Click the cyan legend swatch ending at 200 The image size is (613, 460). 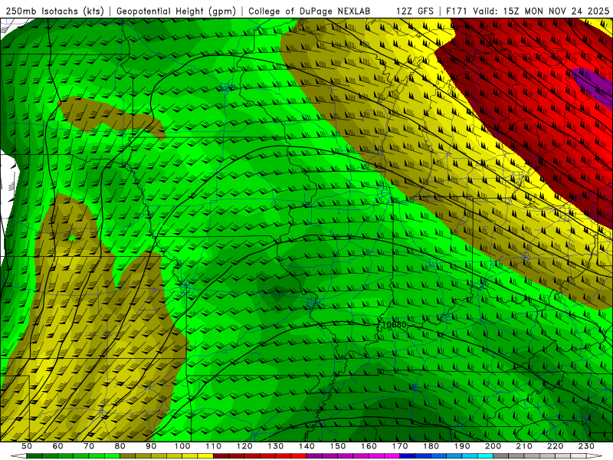click(485, 456)
